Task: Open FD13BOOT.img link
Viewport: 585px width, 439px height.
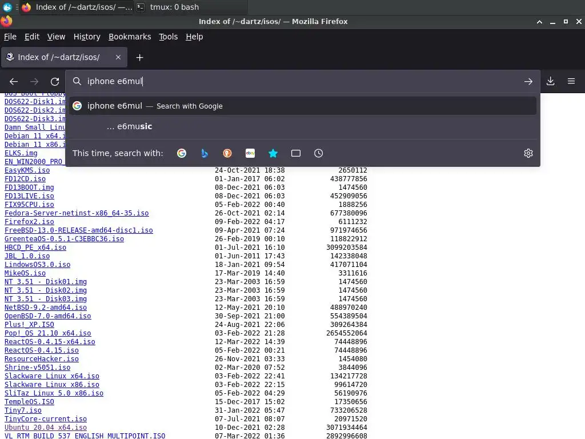Action: point(29,187)
